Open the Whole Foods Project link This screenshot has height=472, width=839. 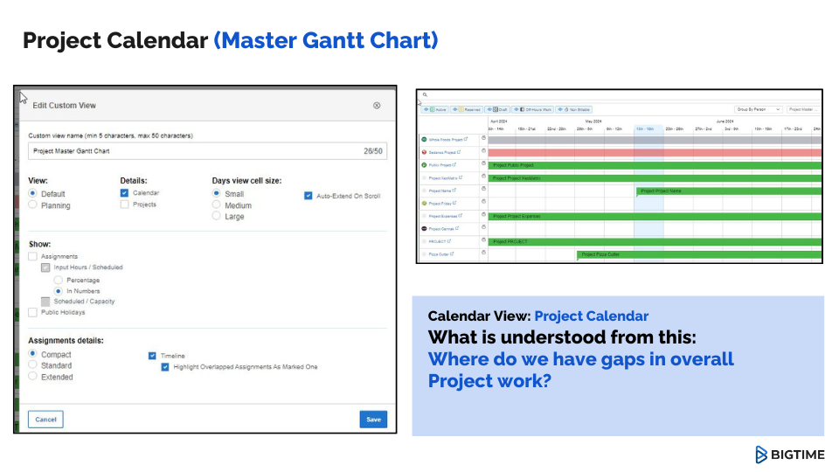tap(445, 140)
